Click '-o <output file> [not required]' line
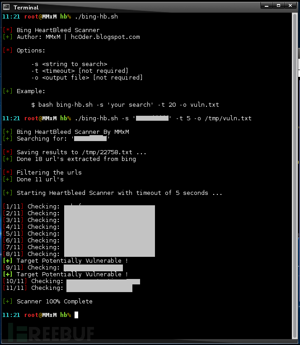Screen dimensions: 300x345 (x=87, y=78)
